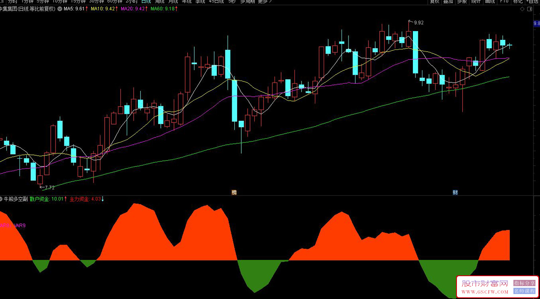
Task: Select the 45日线 period tab
Action: [x=216, y=2]
